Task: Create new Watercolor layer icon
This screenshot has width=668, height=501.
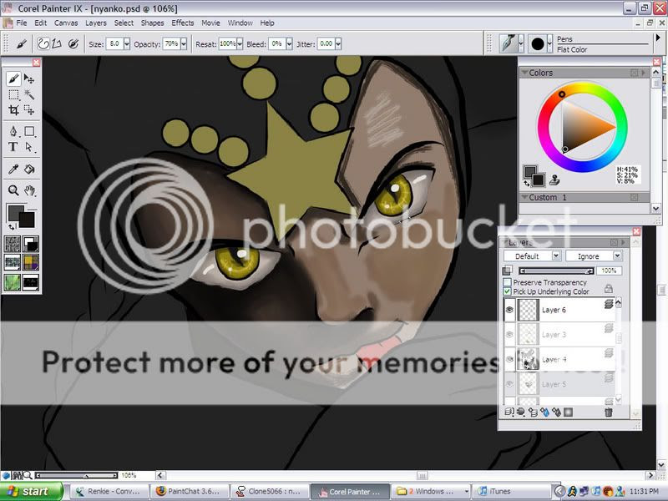Action: [x=544, y=412]
